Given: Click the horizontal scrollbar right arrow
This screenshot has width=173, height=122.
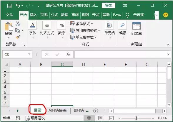Looking at the screenshot, I should coord(165,111).
